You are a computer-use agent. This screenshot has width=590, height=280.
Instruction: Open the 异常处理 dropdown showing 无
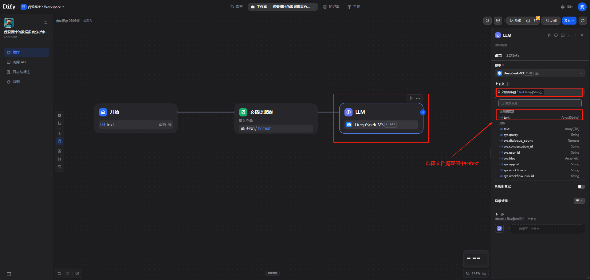[579, 201]
